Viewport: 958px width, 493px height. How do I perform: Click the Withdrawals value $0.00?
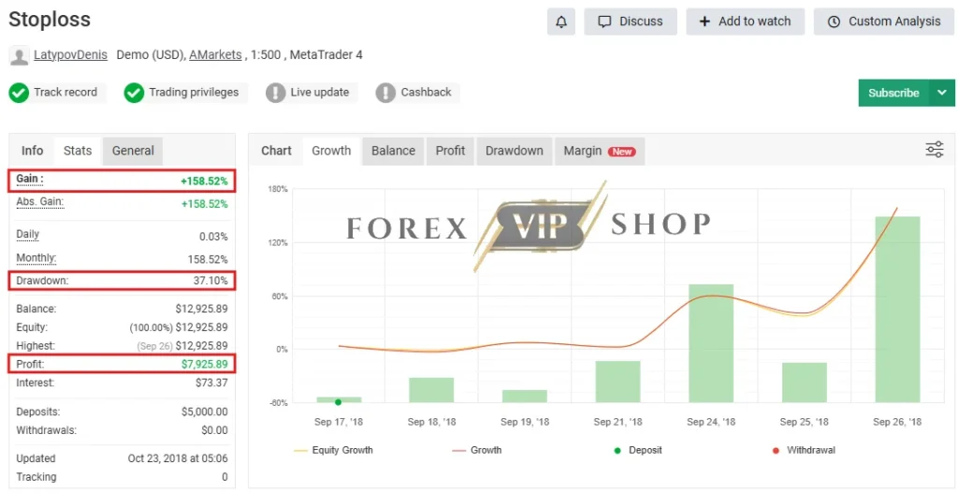[214, 430]
